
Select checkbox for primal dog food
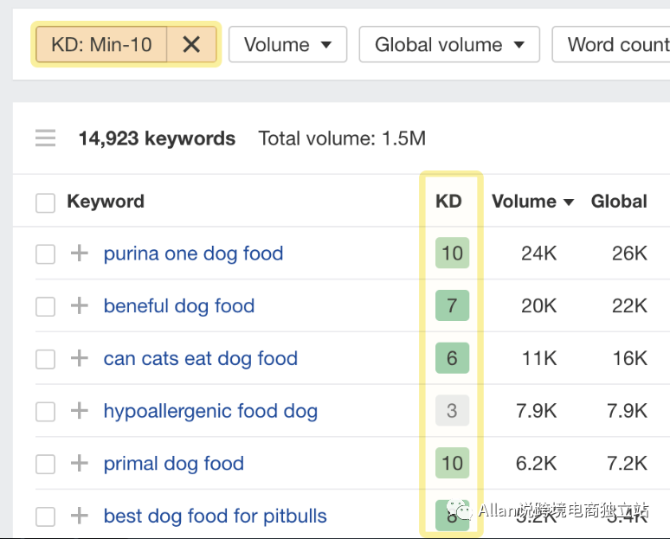pyautogui.click(x=45, y=465)
